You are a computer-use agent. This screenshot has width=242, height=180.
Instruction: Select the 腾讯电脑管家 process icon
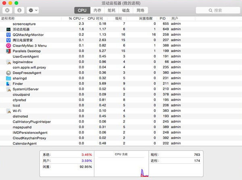(x=9, y=40)
